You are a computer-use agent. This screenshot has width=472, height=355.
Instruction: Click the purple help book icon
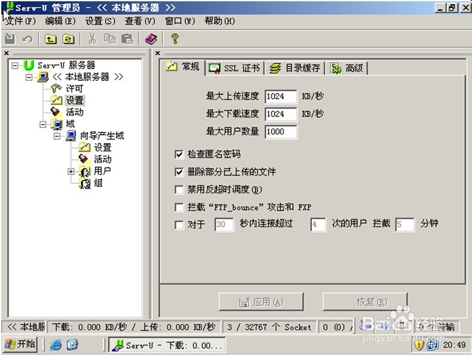[151, 39]
